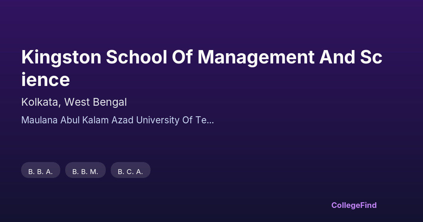Click the CollegeFind brand logo
The width and height of the screenshot is (423, 222).
[354, 205]
